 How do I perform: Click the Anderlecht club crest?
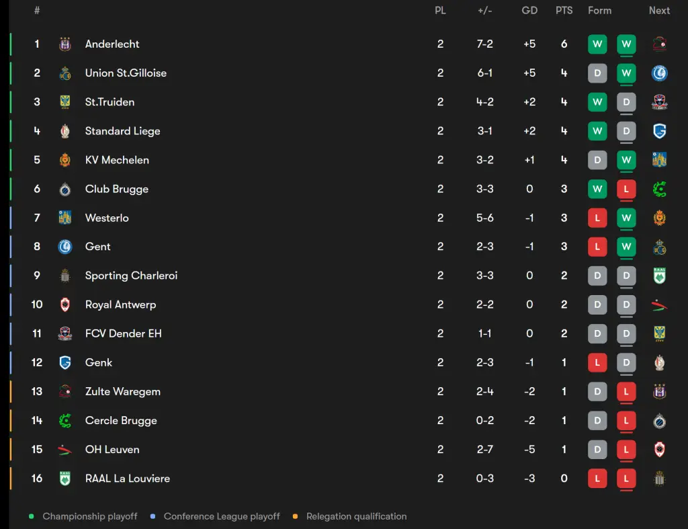[x=65, y=44]
